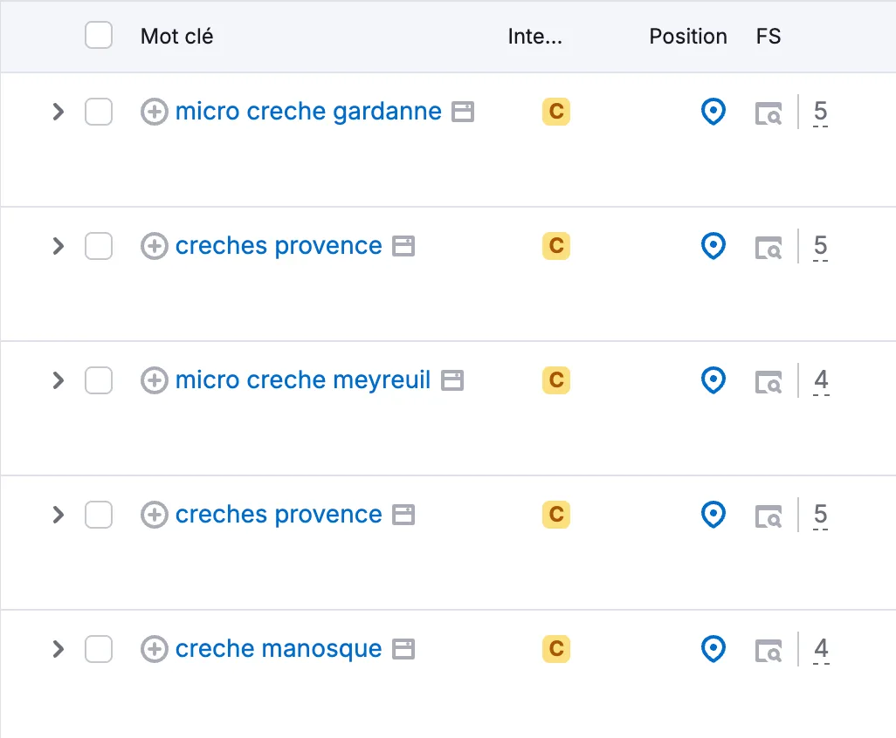Click location pin in creche manosque row
This screenshot has height=738, width=896.
pyautogui.click(x=713, y=649)
